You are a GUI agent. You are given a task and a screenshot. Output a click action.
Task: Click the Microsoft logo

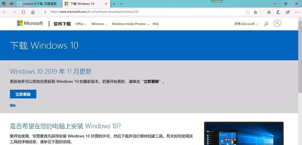pos(30,24)
